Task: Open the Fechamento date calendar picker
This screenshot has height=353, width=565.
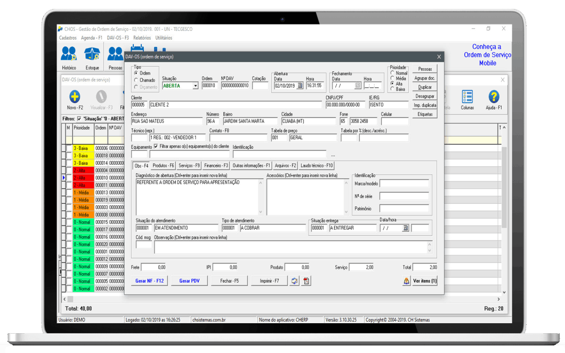Action: [x=358, y=86]
